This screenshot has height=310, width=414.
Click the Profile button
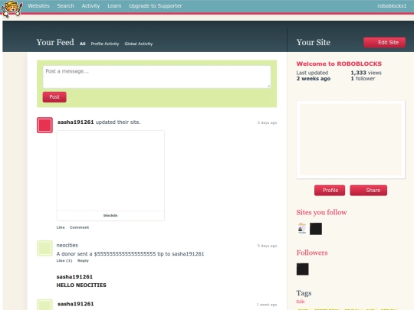(330, 191)
